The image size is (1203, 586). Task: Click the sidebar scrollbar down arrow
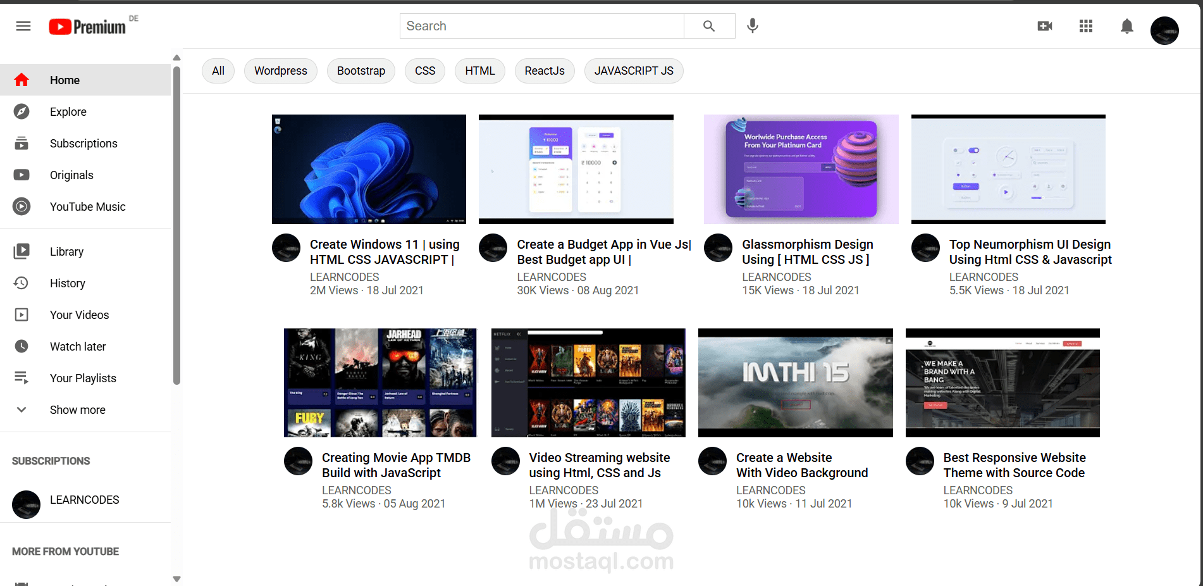(x=176, y=579)
